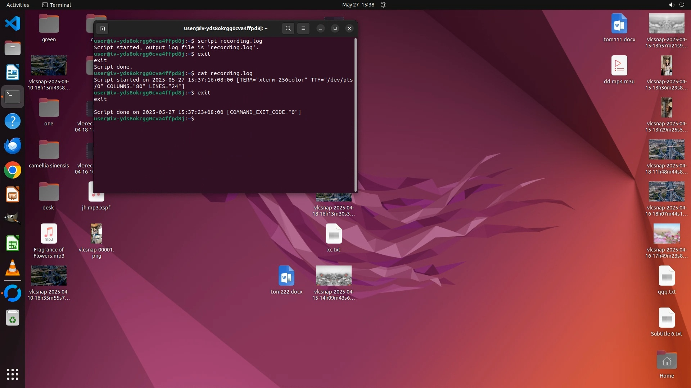Open the terminal hamburger menu
691x388 pixels.
303,28
